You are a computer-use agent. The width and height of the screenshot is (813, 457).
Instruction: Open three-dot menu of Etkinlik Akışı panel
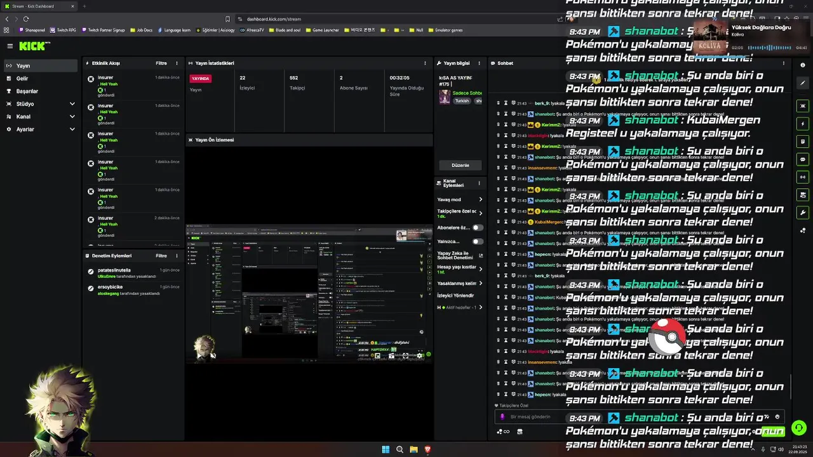[x=177, y=63]
